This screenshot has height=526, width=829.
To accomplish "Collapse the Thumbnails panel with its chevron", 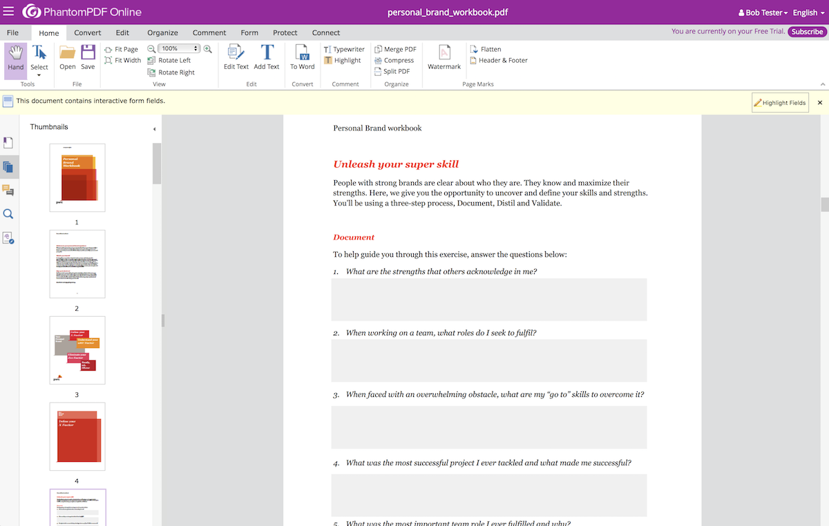I will click(154, 128).
